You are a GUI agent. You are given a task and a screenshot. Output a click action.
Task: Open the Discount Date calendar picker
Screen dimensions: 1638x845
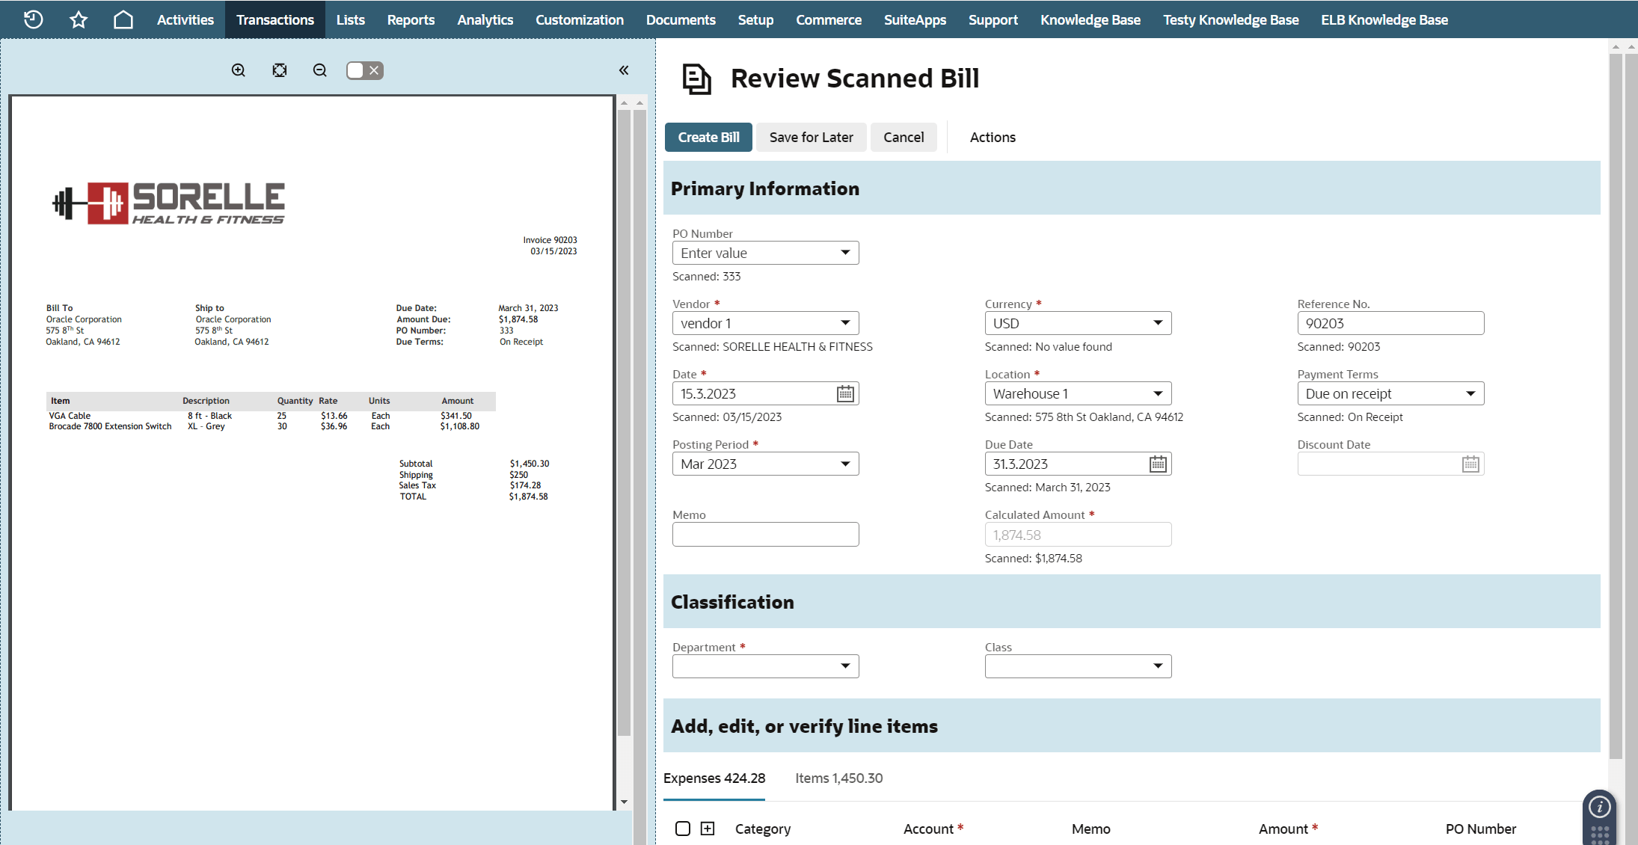tap(1470, 464)
